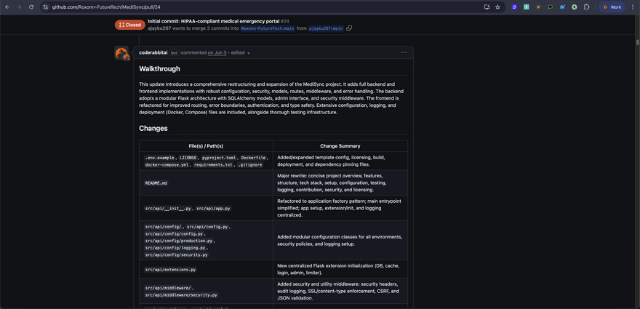640x309 pixels.
Task: Click the 'on Jun 3' comment timestamp
Action: point(217,53)
